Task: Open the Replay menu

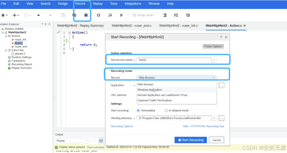Action: (98, 4)
